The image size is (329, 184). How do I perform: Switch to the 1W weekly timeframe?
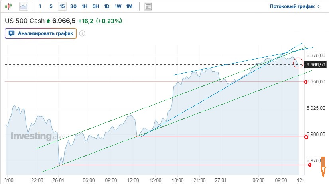(x=118, y=6)
